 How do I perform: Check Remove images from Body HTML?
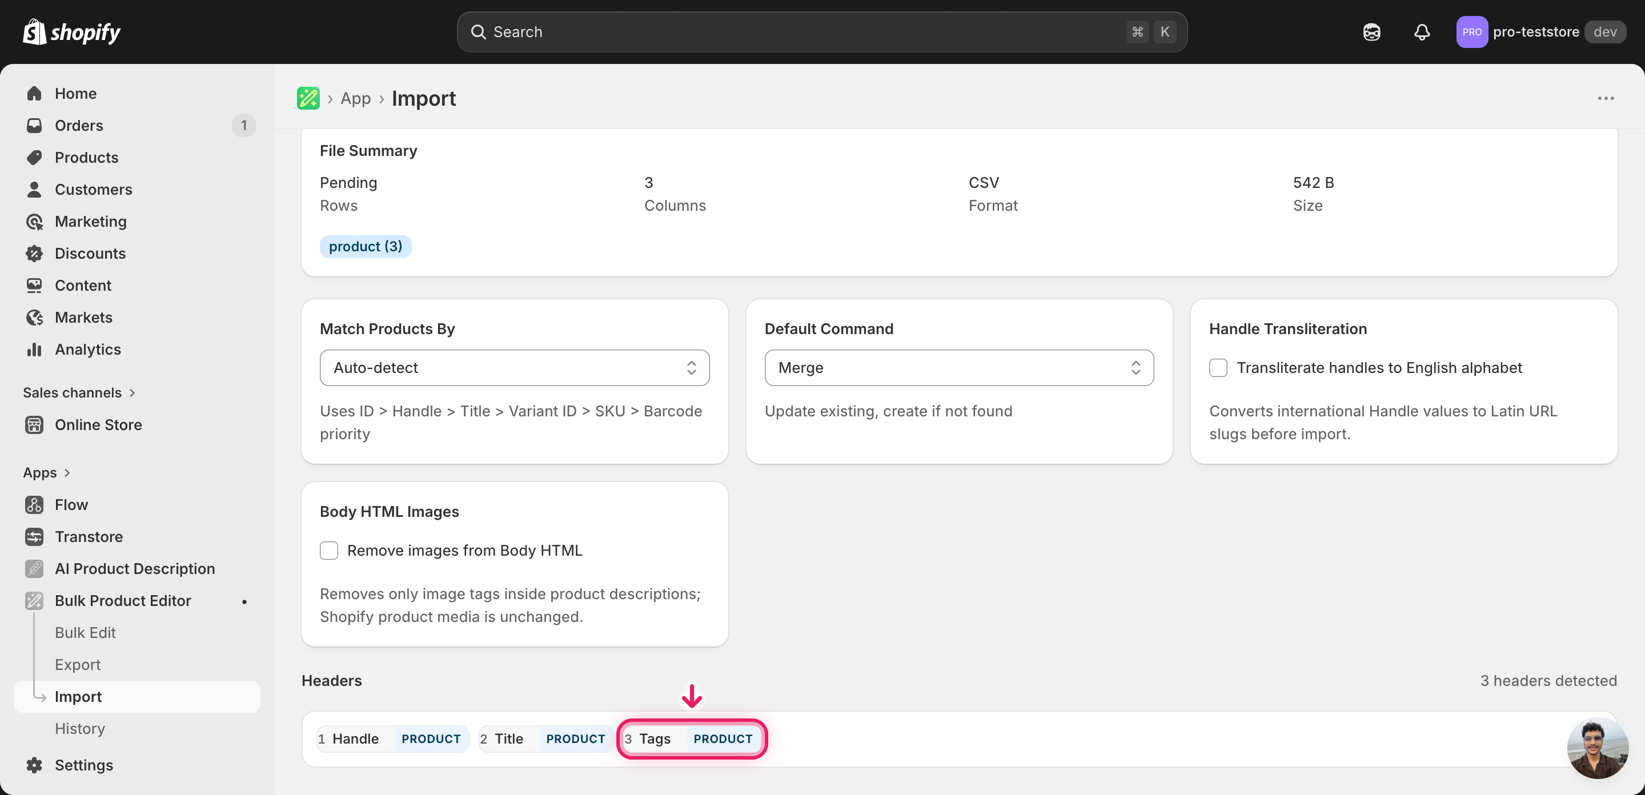coord(329,550)
